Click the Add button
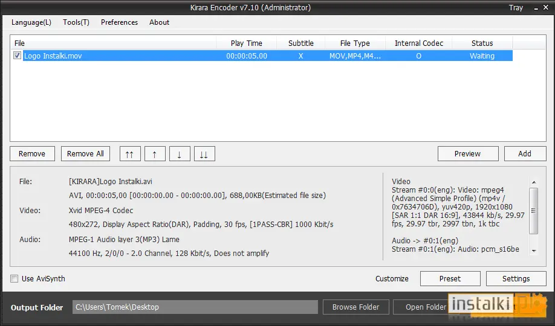Image resolution: width=555 pixels, height=326 pixels. [x=525, y=154]
